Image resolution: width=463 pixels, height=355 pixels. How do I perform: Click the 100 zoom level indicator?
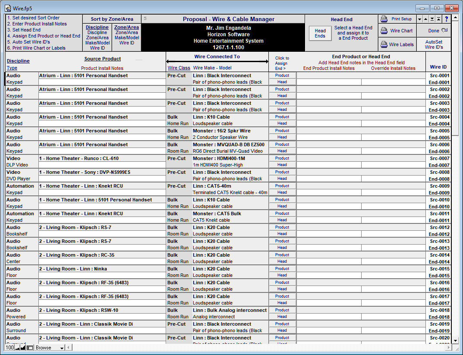click(10, 348)
